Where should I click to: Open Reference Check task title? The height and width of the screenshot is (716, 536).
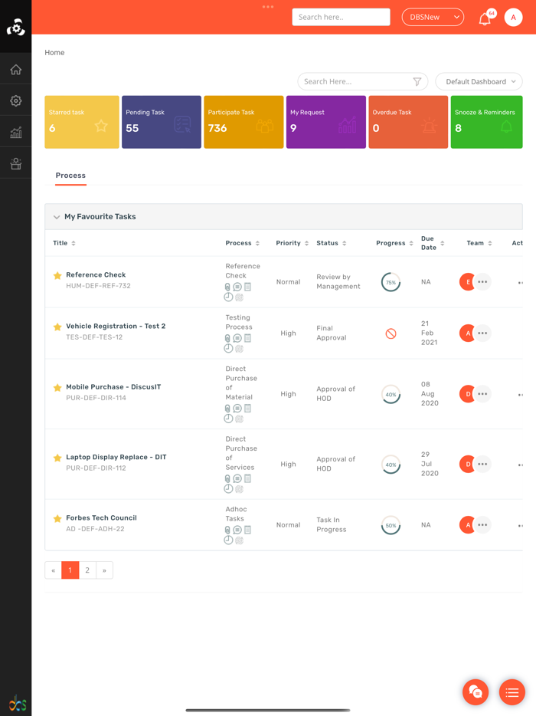96,275
